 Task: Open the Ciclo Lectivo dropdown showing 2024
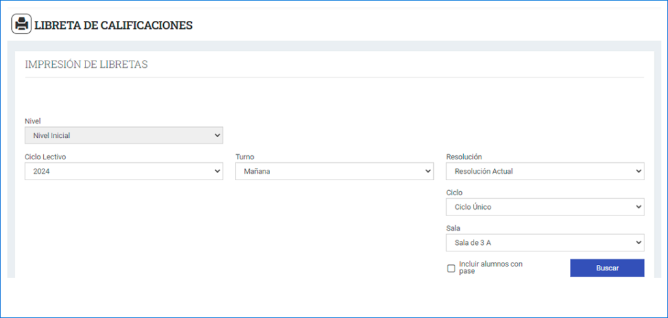tap(124, 171)
